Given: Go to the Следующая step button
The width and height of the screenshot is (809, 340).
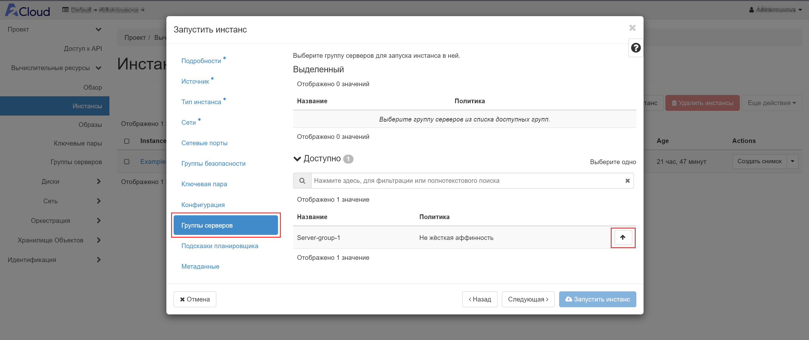Looking at the screenshot, I should [528, 299].
